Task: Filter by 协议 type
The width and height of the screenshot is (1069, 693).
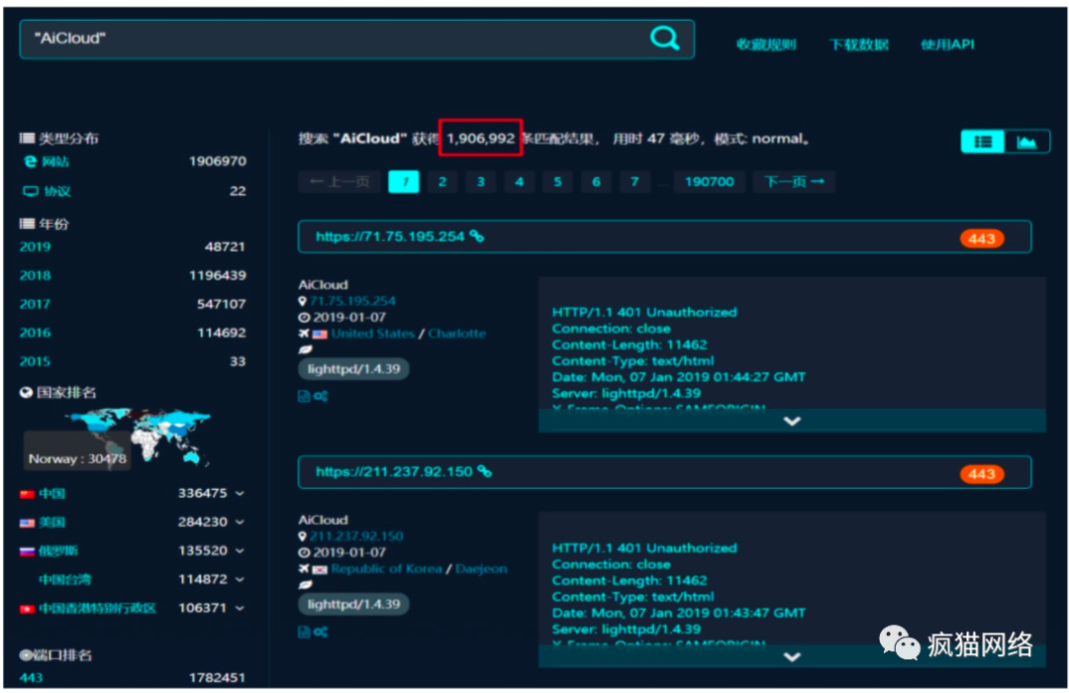Action: [57, 191]
